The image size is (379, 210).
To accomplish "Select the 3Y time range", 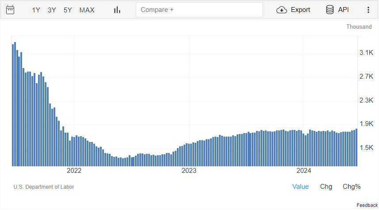I will tap(52, 10).
